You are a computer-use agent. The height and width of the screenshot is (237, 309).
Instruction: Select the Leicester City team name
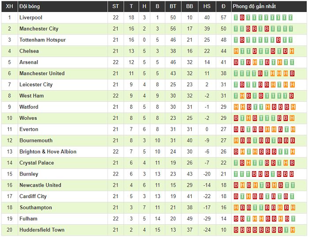pyautogui.click(x=36, y=84)
